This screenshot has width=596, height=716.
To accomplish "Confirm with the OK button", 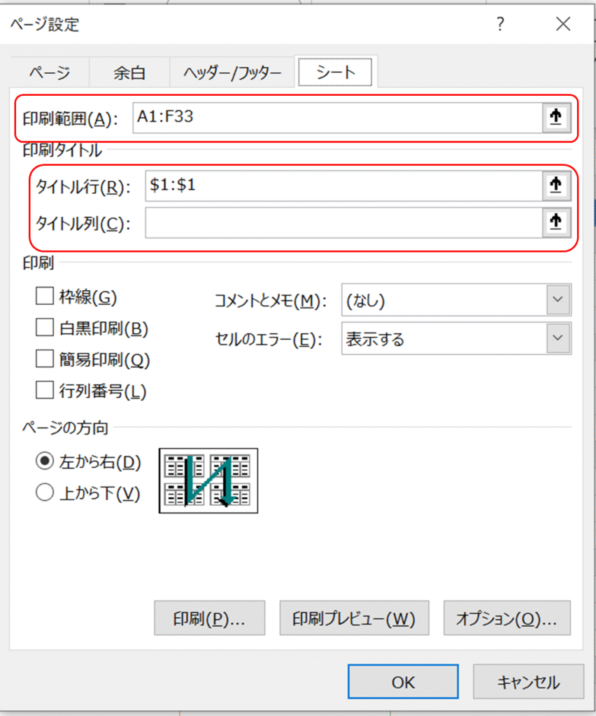I will (x=403, y=682).
